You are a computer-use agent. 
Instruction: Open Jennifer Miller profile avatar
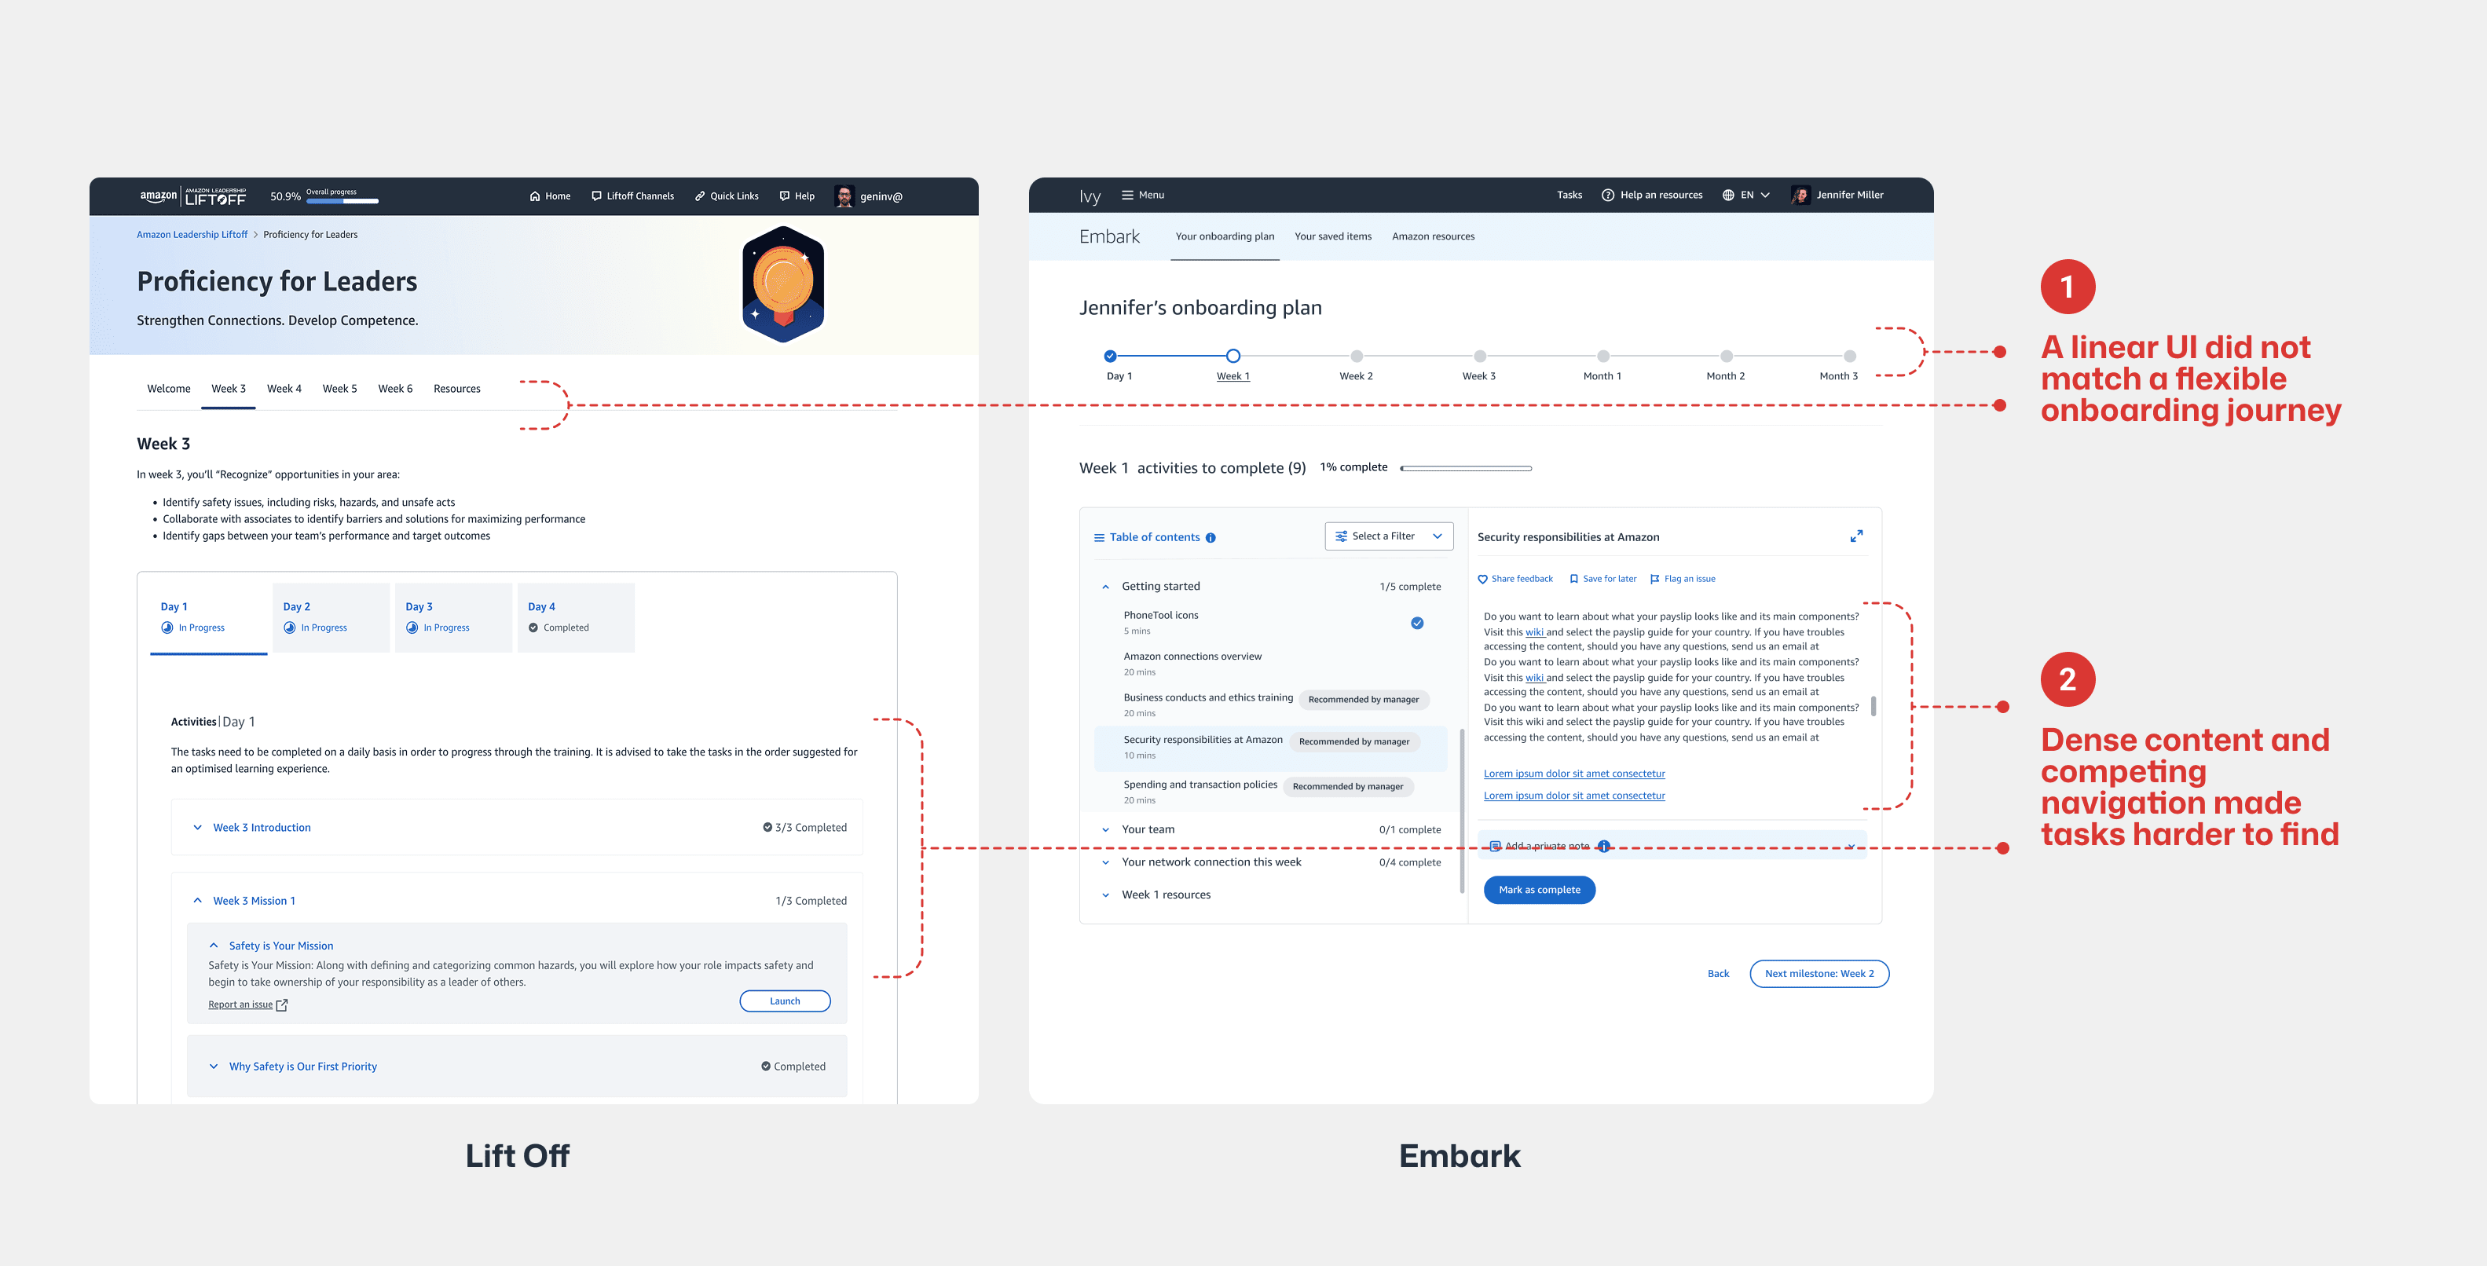pyautogui.click(x=1800, y=195)
